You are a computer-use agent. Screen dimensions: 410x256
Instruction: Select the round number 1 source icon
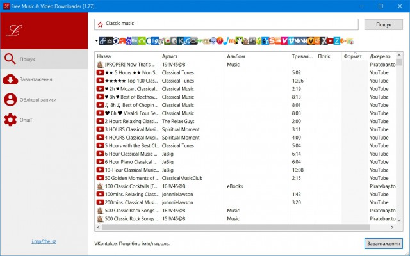(x=116, y=41)
